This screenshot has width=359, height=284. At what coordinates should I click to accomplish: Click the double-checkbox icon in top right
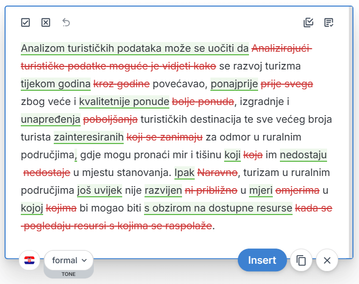(x=308, y=22)
